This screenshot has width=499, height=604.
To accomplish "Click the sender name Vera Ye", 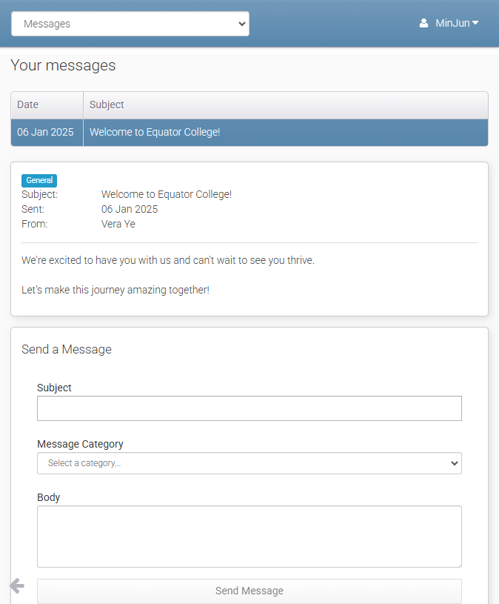I will (x=118, y=224).
